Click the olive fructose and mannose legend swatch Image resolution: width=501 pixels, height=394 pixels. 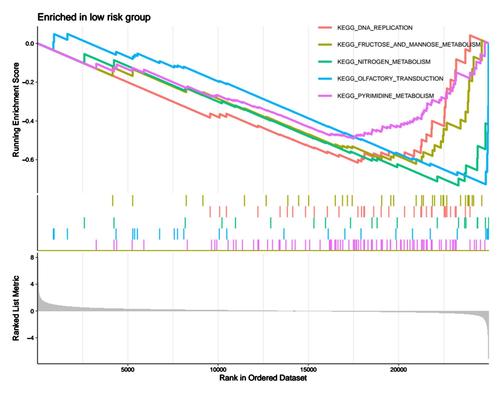click(x=325, y=45)
